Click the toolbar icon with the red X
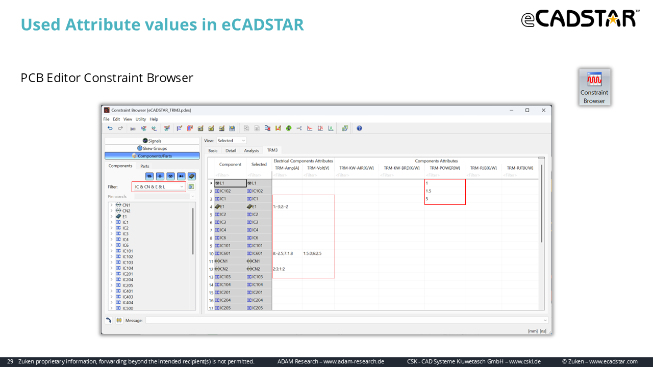This screenshot has height=367, width=653. 267,128
